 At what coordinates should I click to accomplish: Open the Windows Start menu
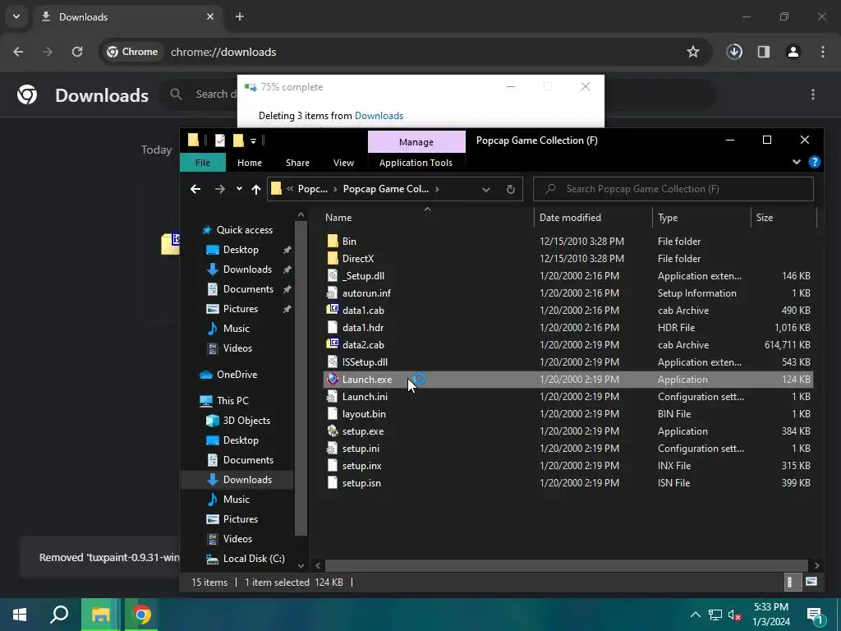(20, 615)
